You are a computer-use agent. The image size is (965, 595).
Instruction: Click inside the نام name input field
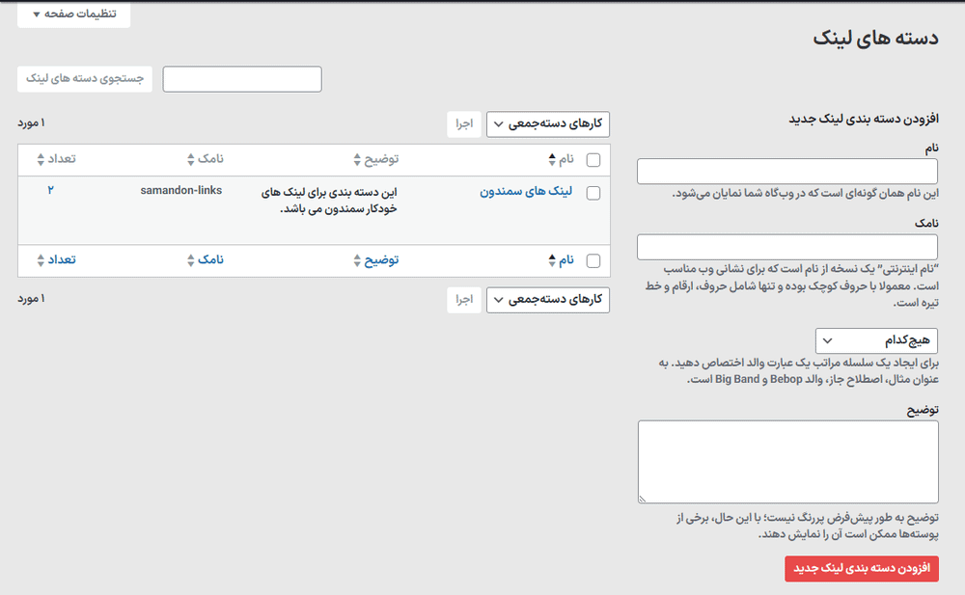(x=786, y=171)
